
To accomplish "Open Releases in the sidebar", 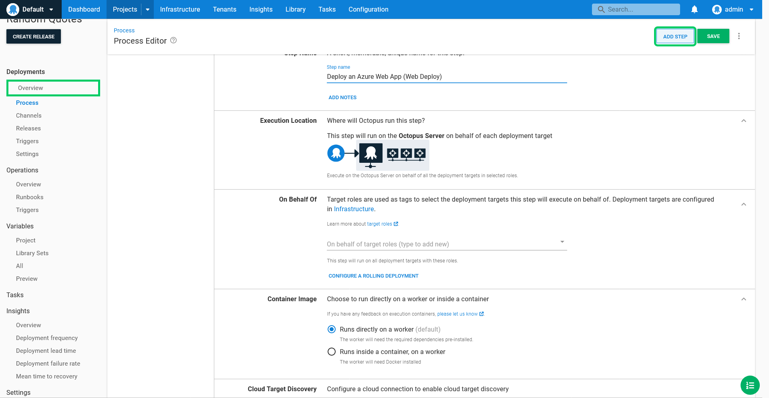I will 28,128.
